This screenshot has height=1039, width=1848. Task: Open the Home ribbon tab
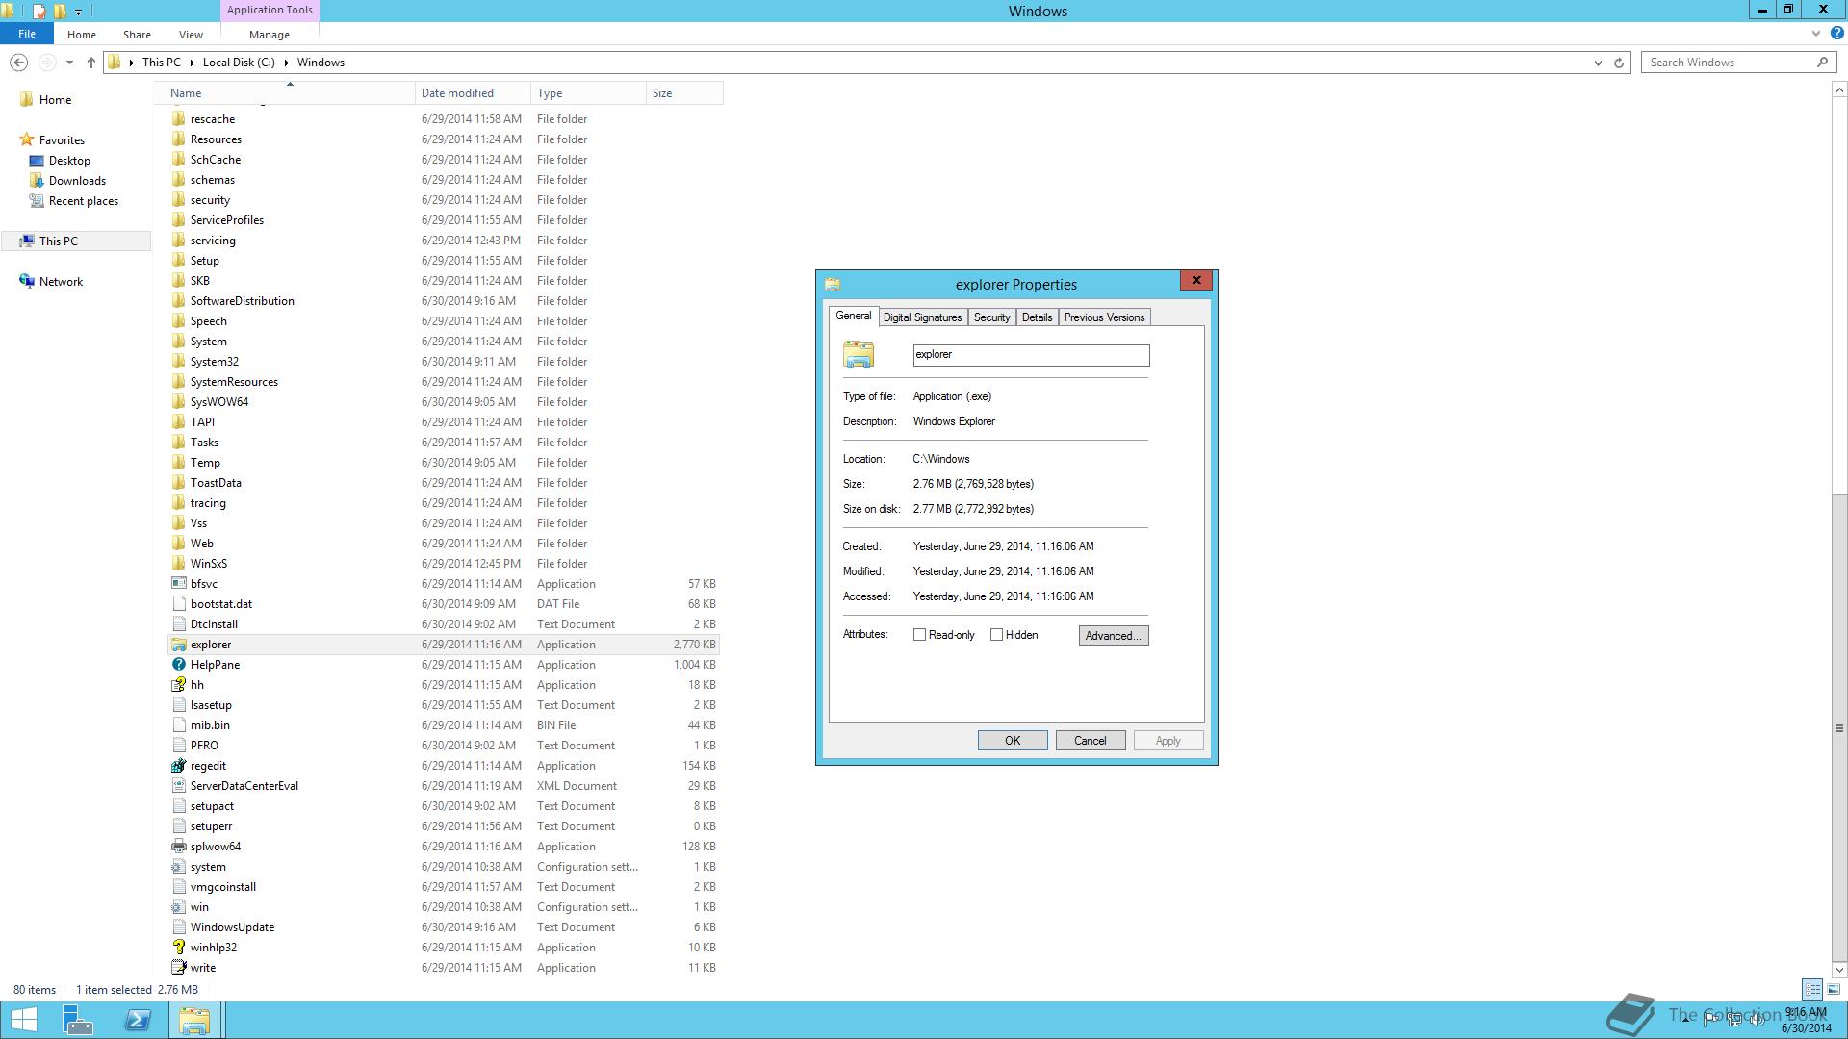[x=82, y=35]
